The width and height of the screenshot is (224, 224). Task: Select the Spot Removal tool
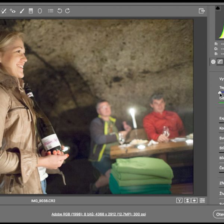click(x=4, y=11)
